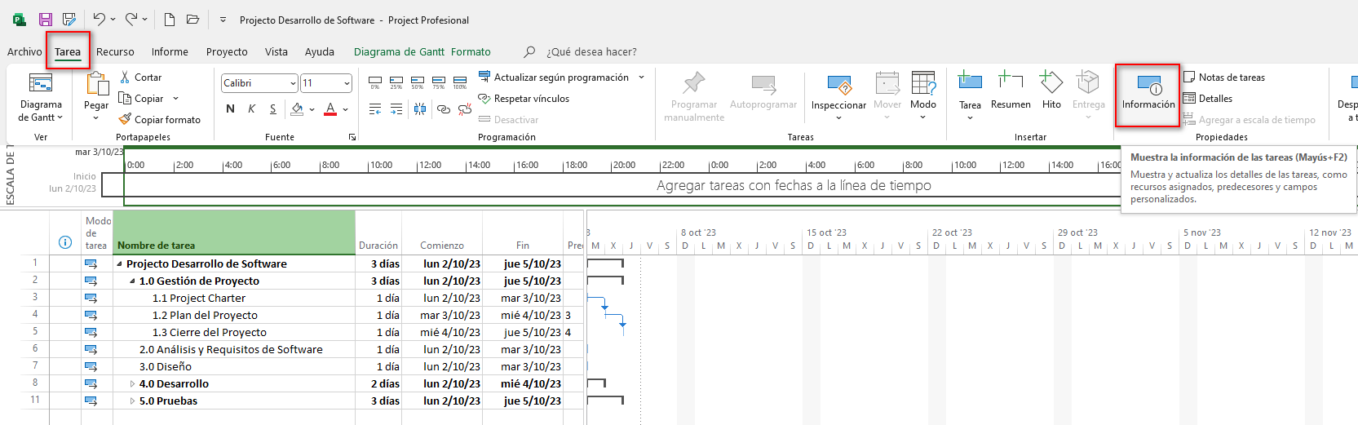
Task: Toggle underline formatting (S)
Action: [x=272, y=109]
